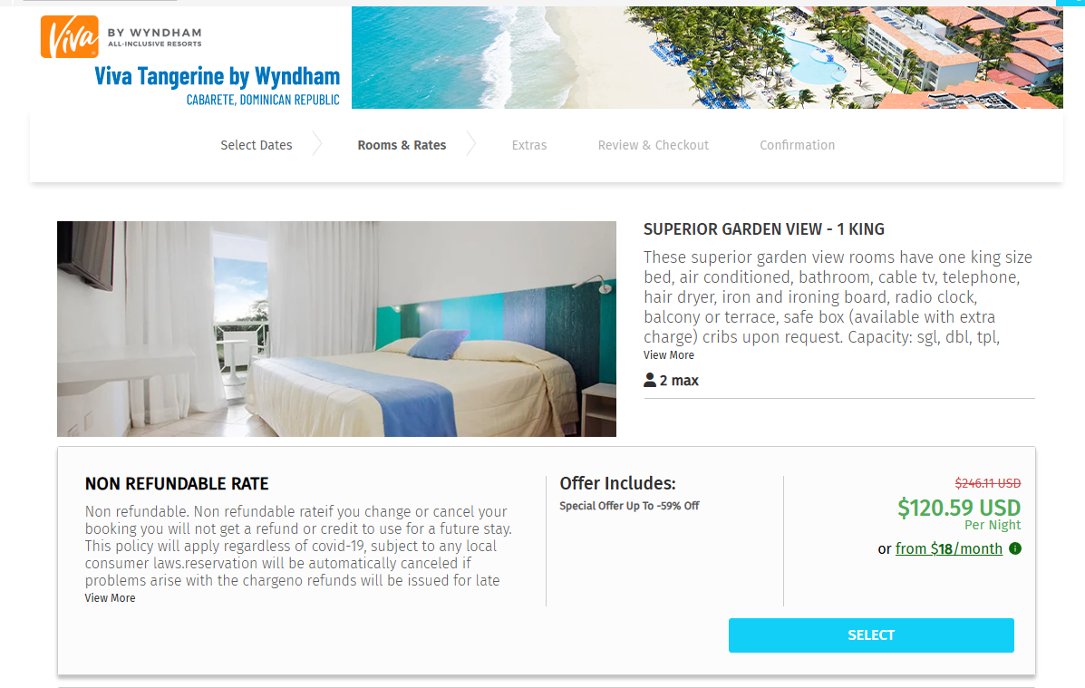Click the guest capacity person icon
1085x688 pixels.
tap(650, 380)
